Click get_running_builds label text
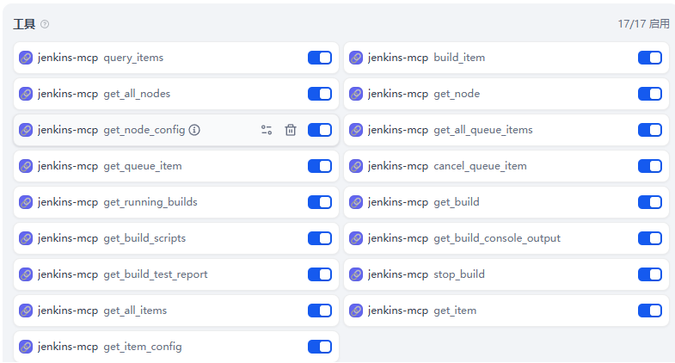675x363 pixels. 150,202
